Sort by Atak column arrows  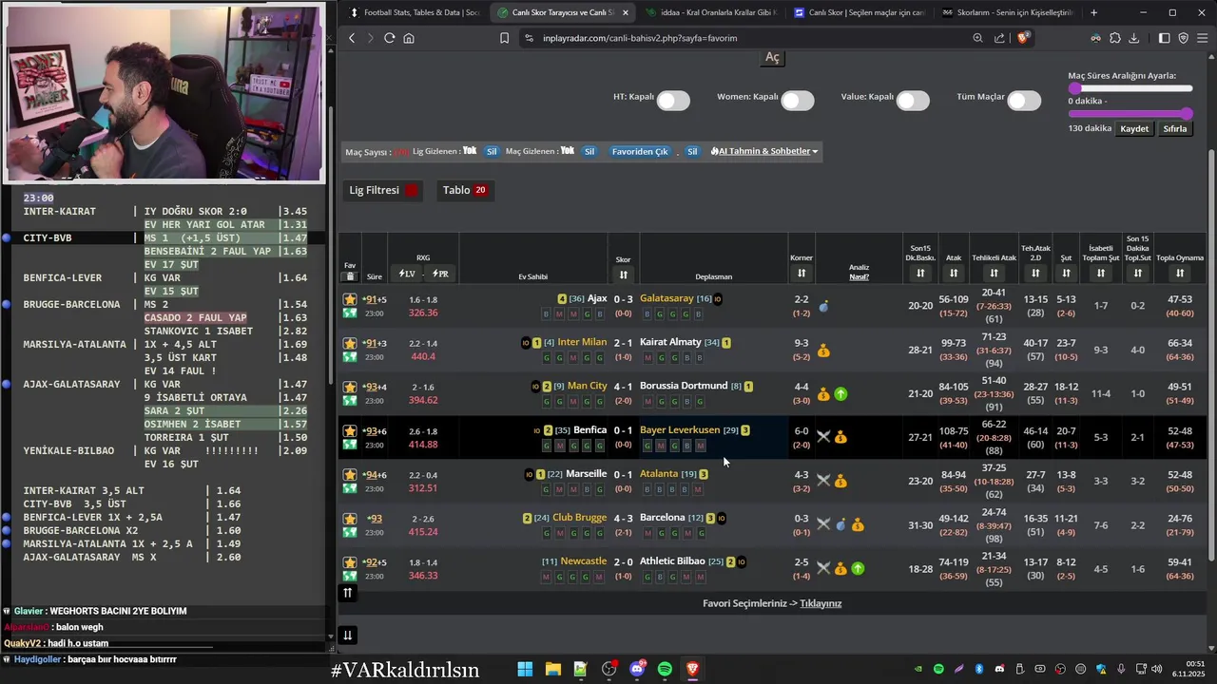[x=954, y=274]
